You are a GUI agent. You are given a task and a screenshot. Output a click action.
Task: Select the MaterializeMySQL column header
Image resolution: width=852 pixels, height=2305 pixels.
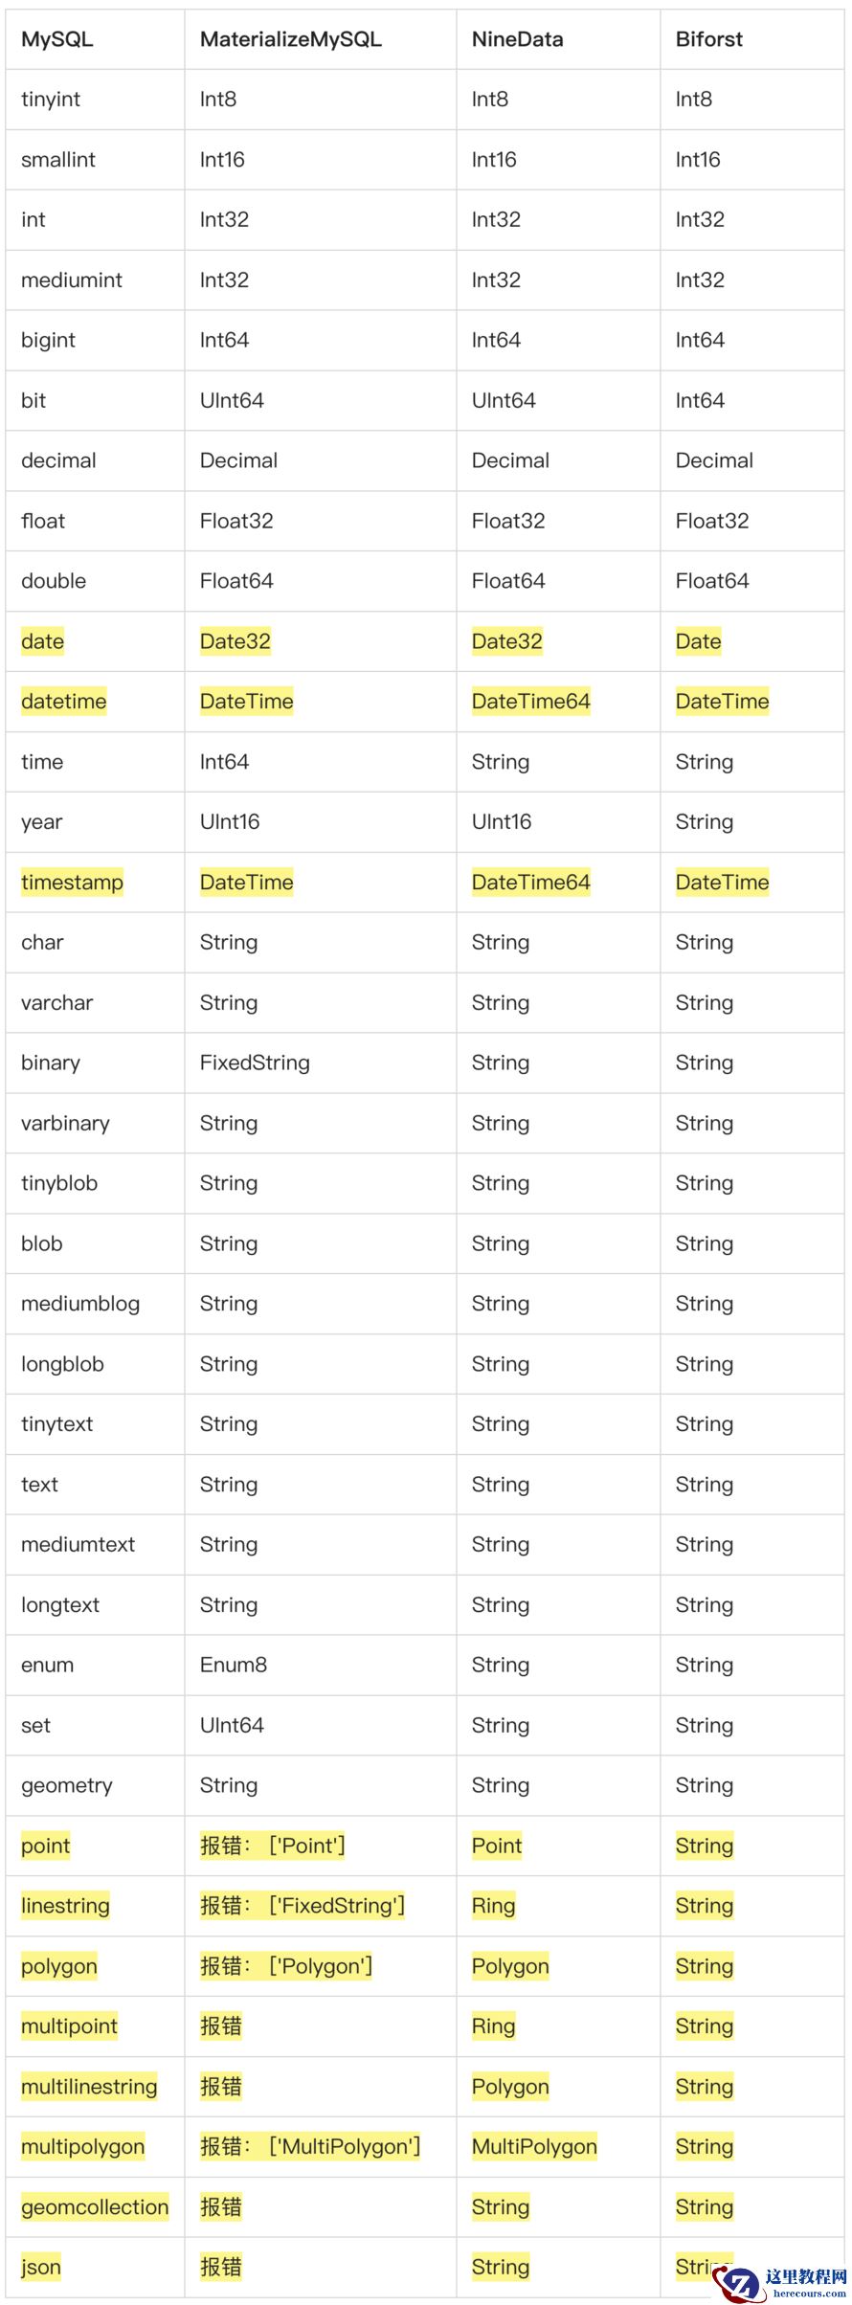(x=290, y=39)
